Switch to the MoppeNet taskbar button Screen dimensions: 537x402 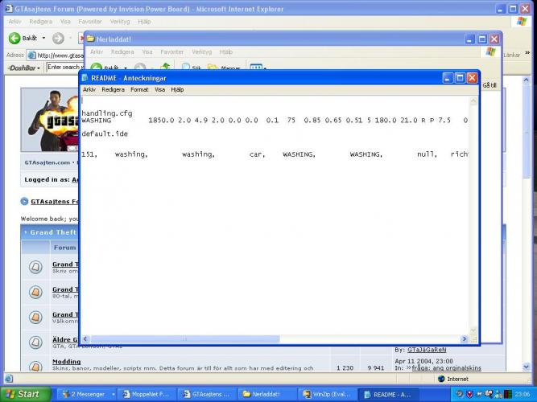pyautogui.click(x=146, y=394)
